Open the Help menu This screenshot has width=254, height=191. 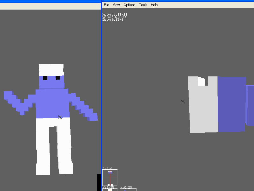154,5
